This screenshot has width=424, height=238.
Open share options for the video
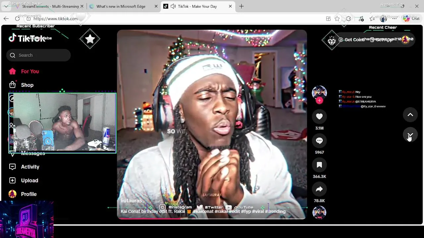(319, 189)
